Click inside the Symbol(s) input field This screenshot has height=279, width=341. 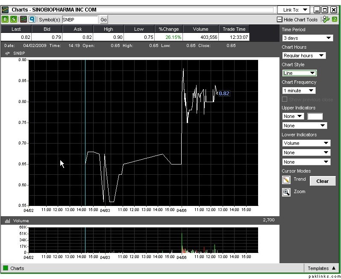point(80,20)
